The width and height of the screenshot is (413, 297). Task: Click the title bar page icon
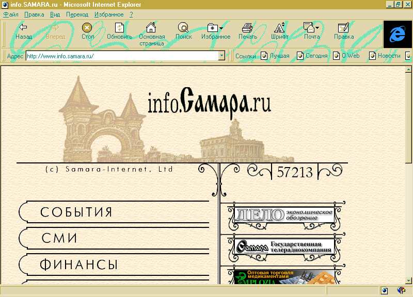click(5, 5)
